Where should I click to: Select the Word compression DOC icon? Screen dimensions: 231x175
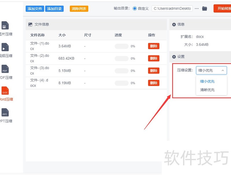(x=5, y=91)
